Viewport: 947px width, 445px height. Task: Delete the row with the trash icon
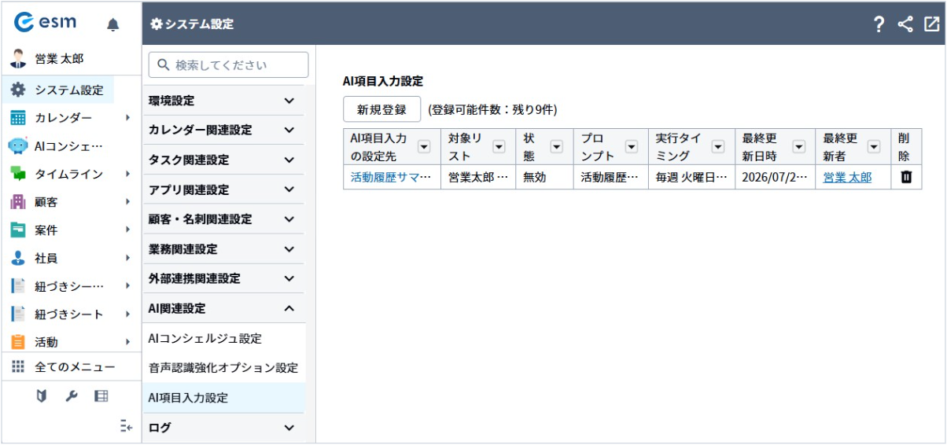click(905, 178)
